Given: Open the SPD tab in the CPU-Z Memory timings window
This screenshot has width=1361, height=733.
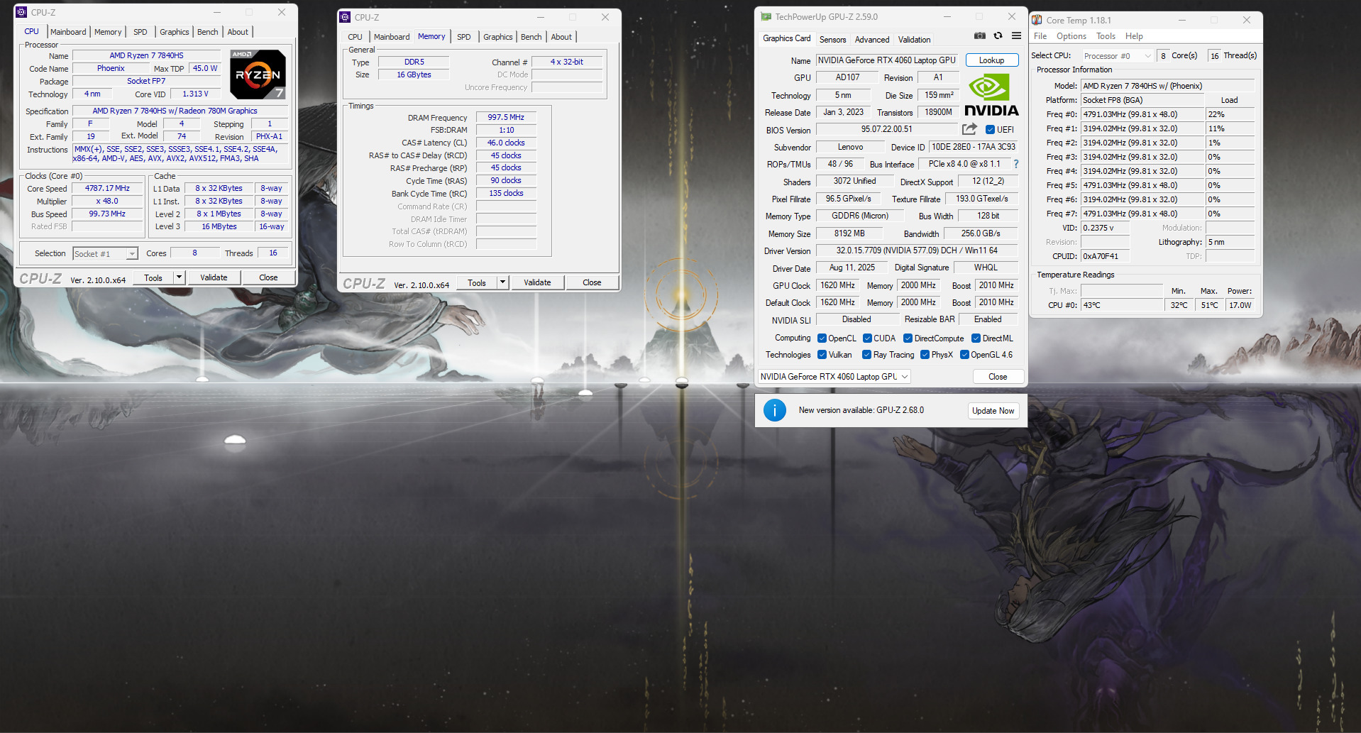Looking at the screenshot, I should [463, 37].
